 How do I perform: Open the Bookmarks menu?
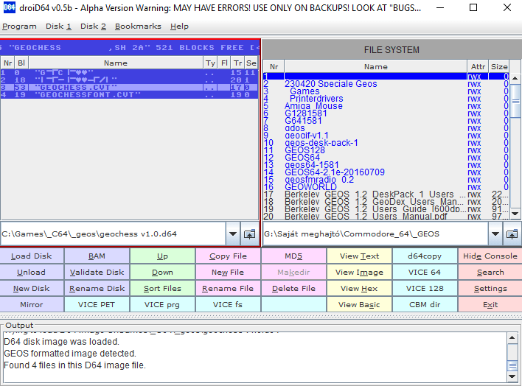click(x=138, y=26)
